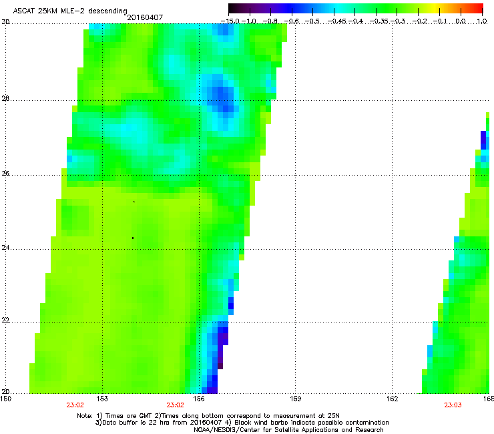Click the color bar label "-0.5"
This screenshot has height=434, width=494.
pyautogui.click(x=312, y=21)
